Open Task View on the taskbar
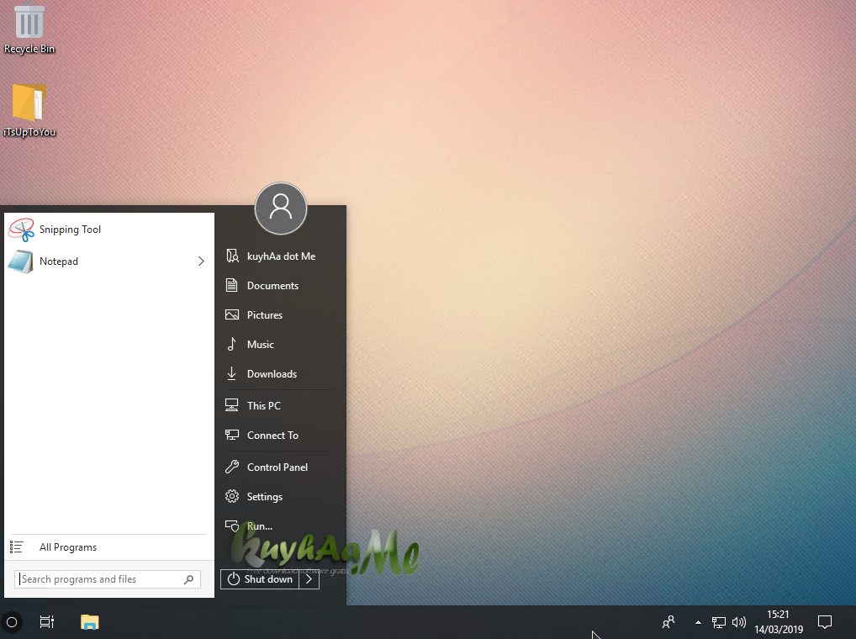This screenshot has width=856, height=639. (x=47, y=622)
